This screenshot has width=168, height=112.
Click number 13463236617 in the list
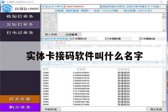[49, 28]
